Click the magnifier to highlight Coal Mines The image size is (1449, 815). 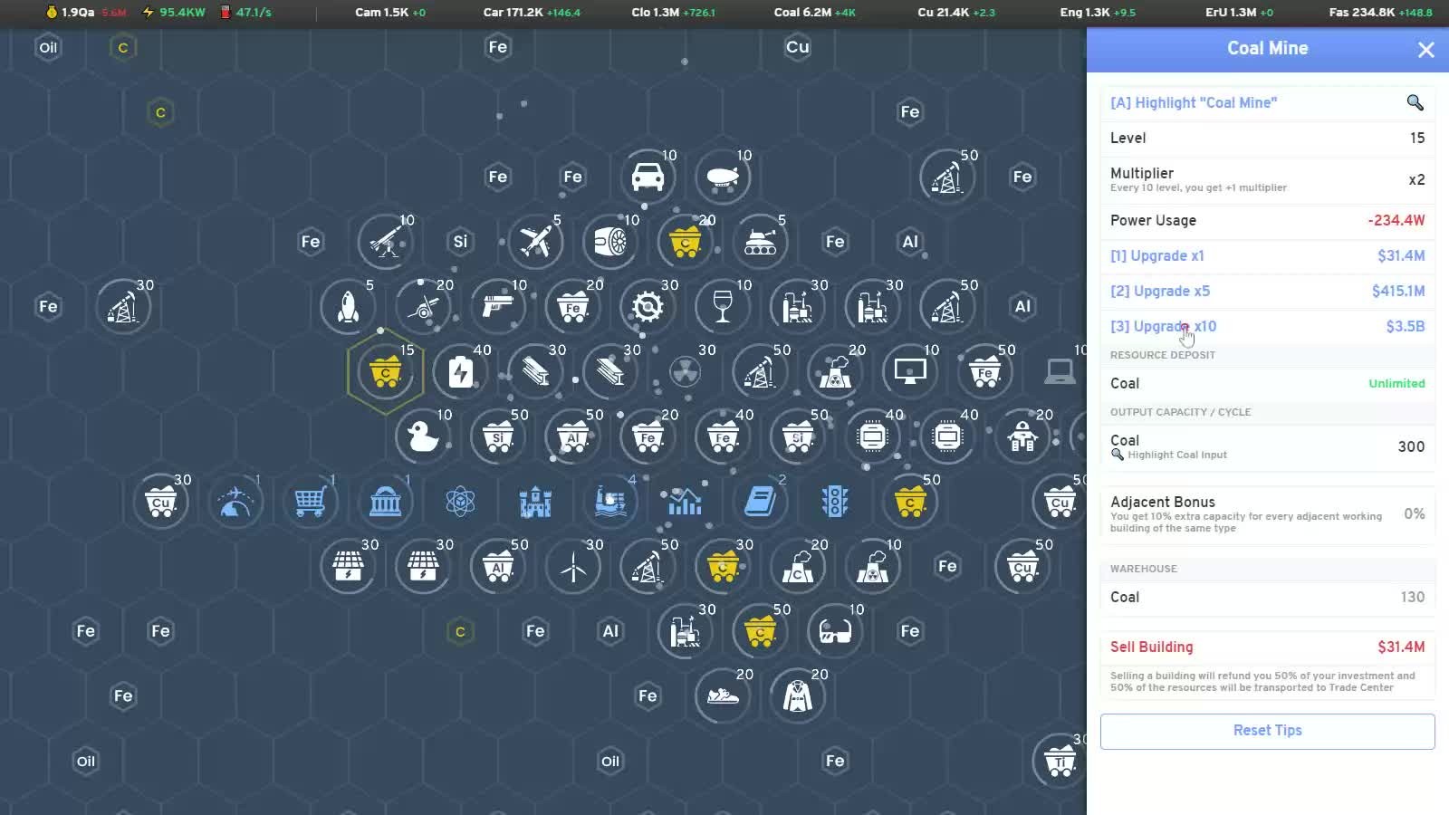[1414, 102]
